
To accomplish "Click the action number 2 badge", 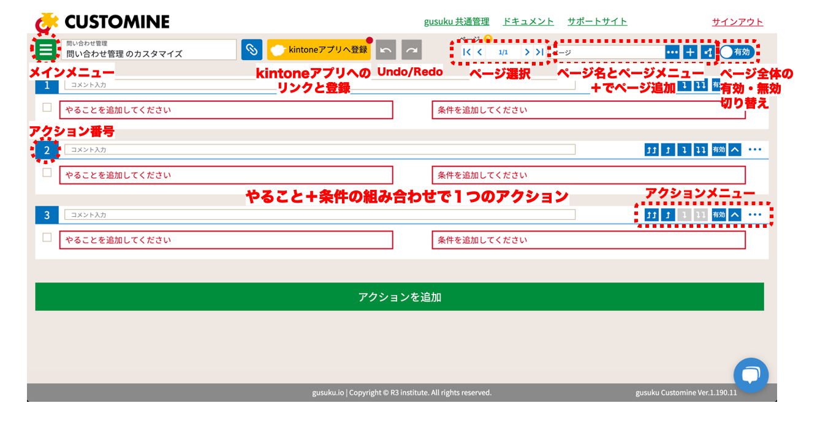I will pos(47,149).
